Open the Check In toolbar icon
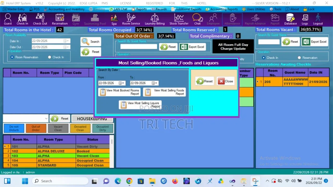Image resolution: width=333 pixels, height=187 pixels. pyautogui.click(x=22, y=19)
